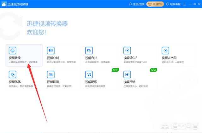Open the 视频合并 merge icon

point(89,51)
